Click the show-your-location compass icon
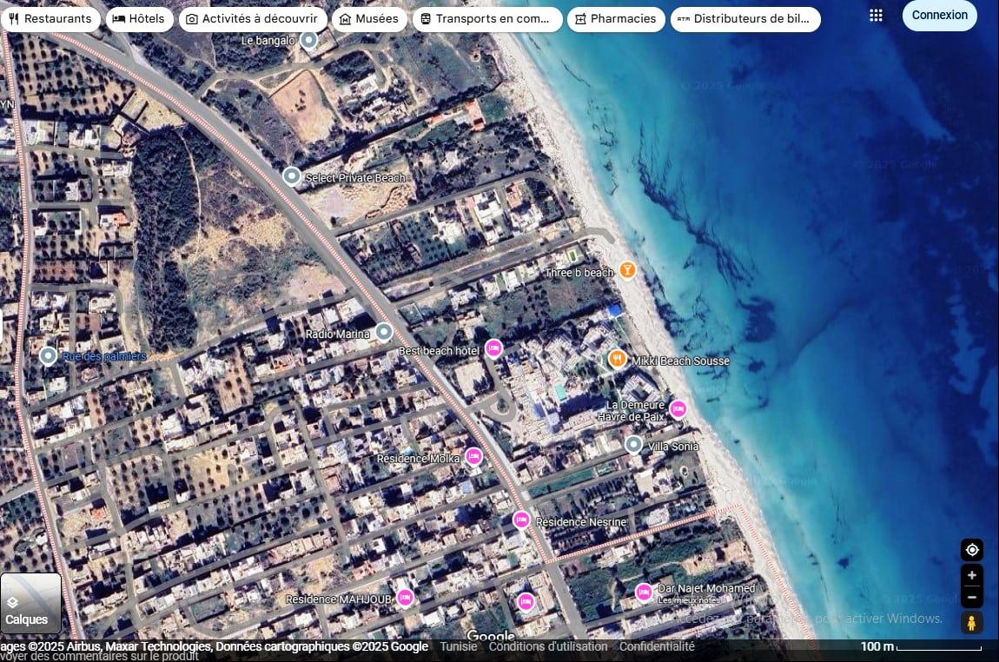Screen dimensions: 999x662 pos(971,550)
